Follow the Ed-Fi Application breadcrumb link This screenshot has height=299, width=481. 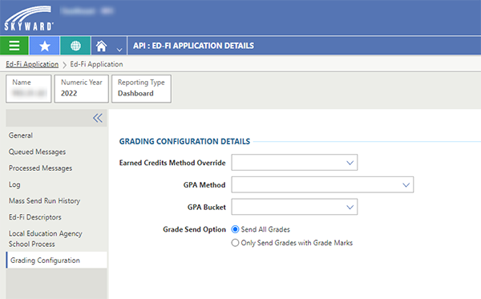tap(32, 64)
